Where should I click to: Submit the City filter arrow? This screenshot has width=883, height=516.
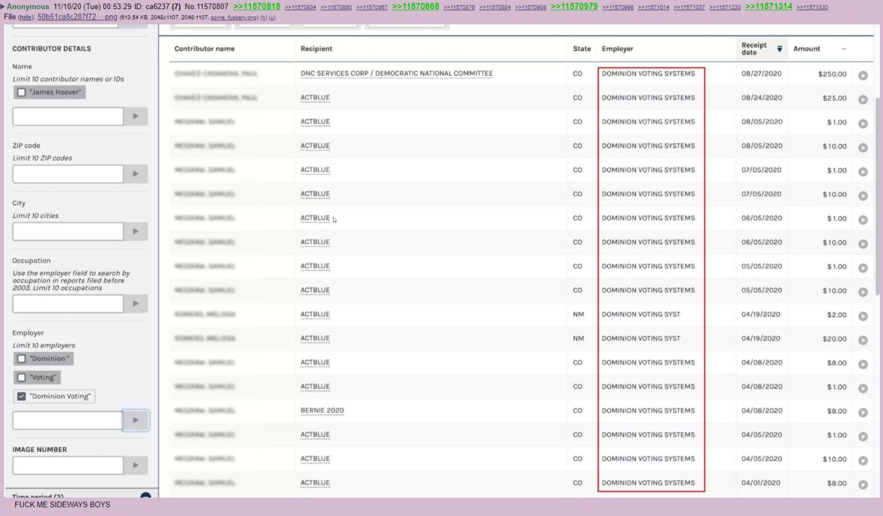coord(135,231)
